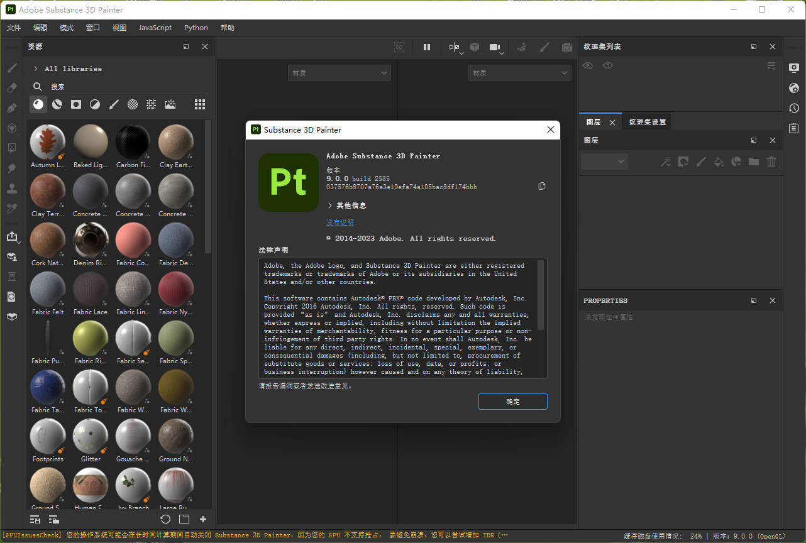Click the add fill layer bucket icon

pyautogui.click(x=719, y=162)
